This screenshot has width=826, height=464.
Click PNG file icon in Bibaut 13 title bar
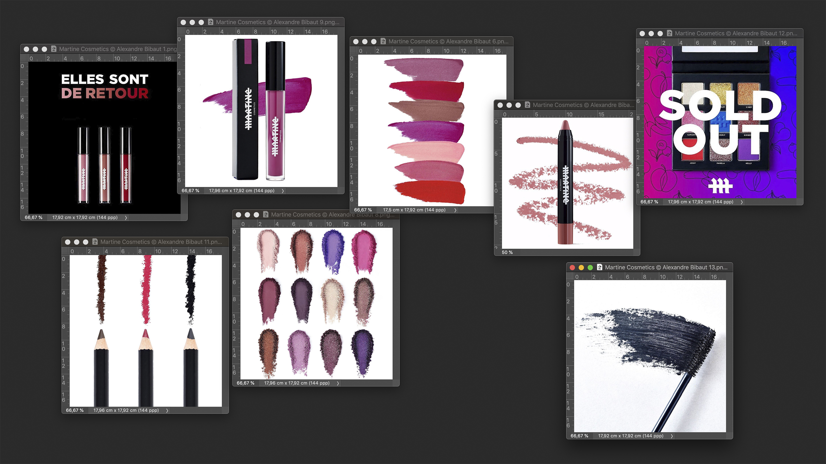(600, 267)
